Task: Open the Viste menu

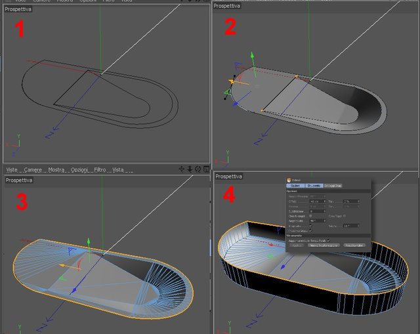Action: point(12,169)
